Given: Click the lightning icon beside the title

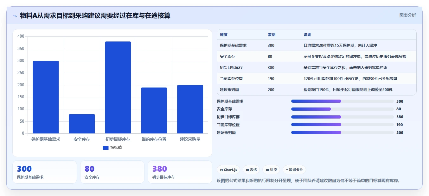Looking at the screenshot, I should [x=15, y=16].
